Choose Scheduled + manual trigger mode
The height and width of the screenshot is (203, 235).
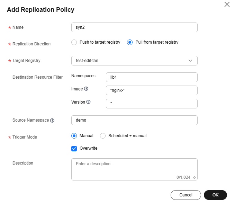[103, 136]
